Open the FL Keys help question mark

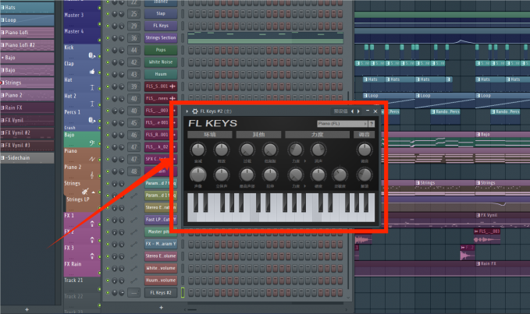click(x=372, y=124)
